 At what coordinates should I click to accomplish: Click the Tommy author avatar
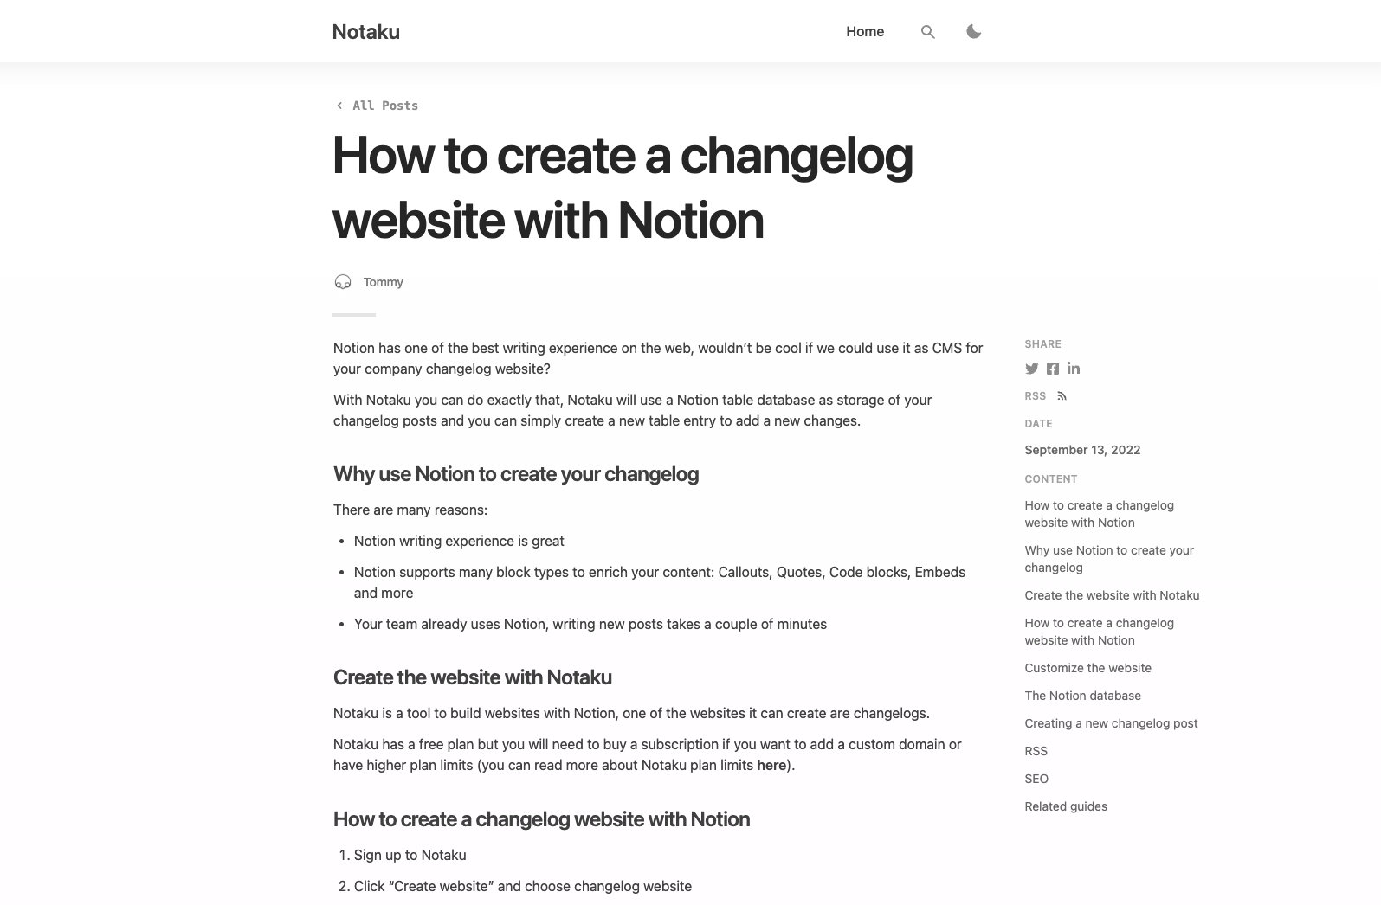point(343,282)
